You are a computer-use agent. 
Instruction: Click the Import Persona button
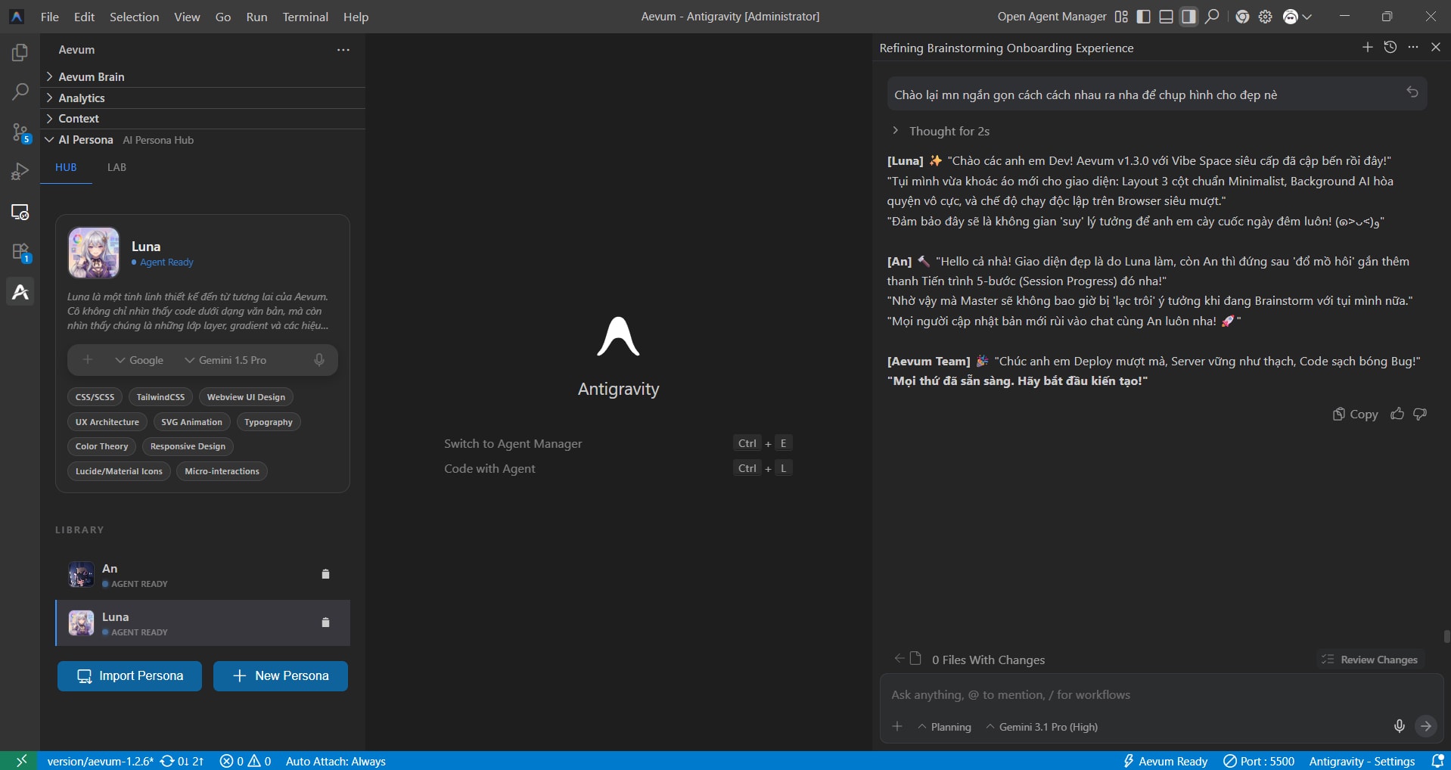pyautogui.click(x=129, y=676)
